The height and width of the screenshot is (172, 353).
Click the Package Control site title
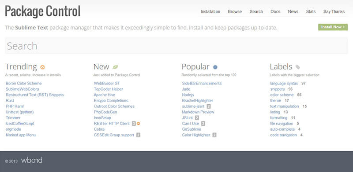click(x=42, y=11)
